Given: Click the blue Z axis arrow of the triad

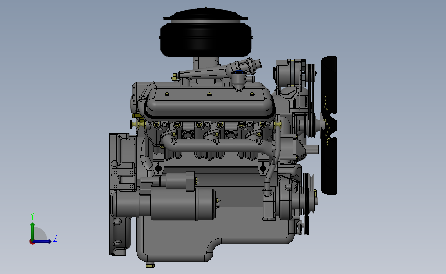Looking at the screenshot, I should (43, 241).
